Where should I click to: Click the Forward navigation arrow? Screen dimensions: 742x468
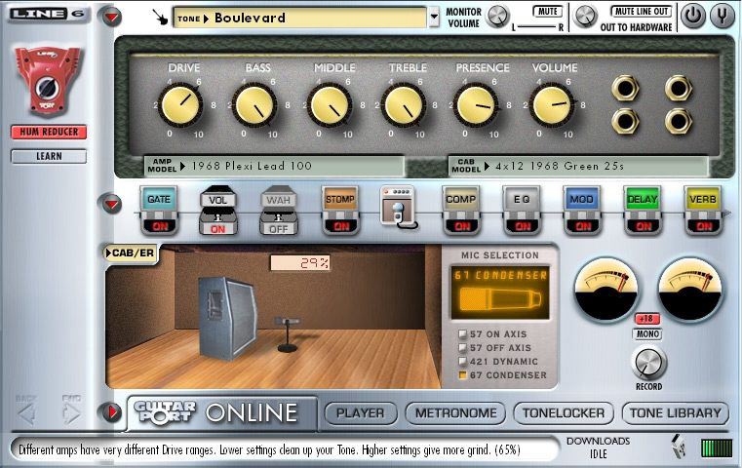[x=71, y=414]
